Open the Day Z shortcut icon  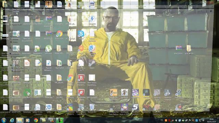(x=49, y=4)
